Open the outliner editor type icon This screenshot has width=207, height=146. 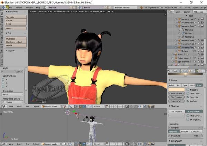tap(170, 12)
